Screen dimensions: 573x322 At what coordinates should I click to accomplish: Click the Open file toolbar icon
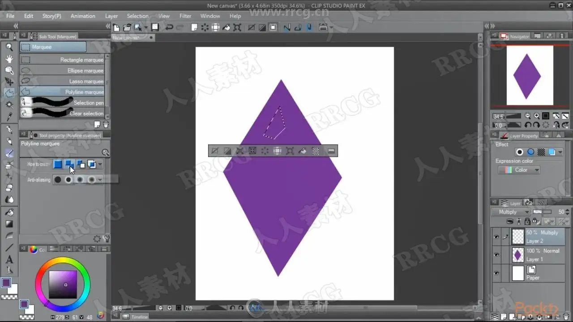[128, 27]
